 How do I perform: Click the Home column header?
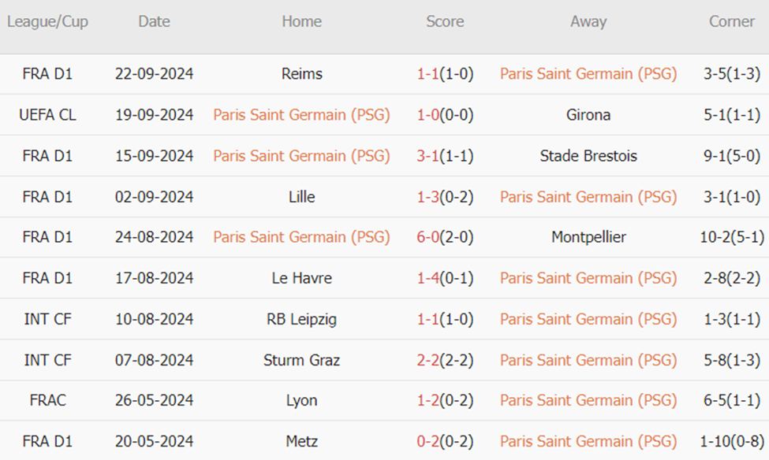301,22
